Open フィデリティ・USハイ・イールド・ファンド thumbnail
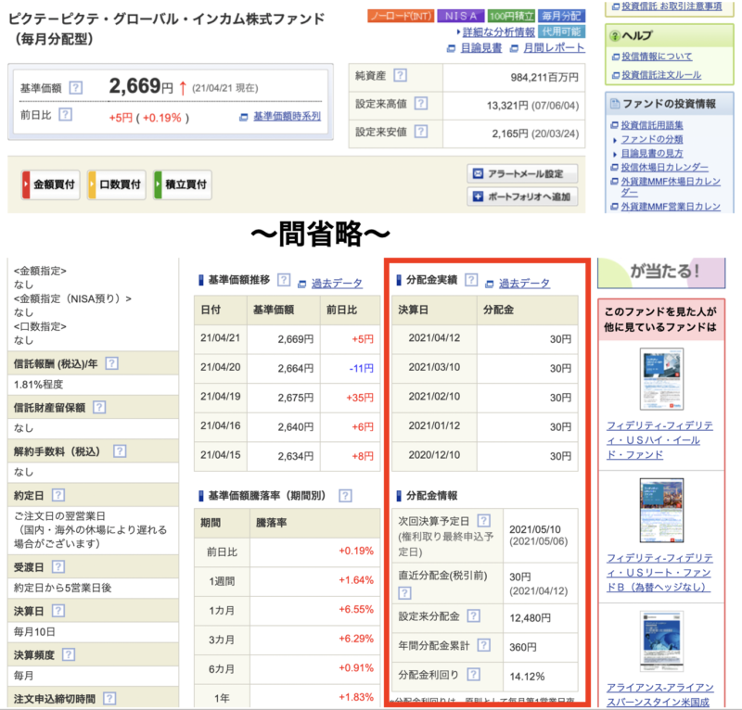This screenshot has width=742, height=710. (x=661, y=379)
